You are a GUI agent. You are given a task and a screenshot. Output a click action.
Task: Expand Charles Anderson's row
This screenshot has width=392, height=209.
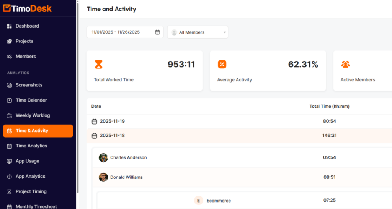(242, 158)
